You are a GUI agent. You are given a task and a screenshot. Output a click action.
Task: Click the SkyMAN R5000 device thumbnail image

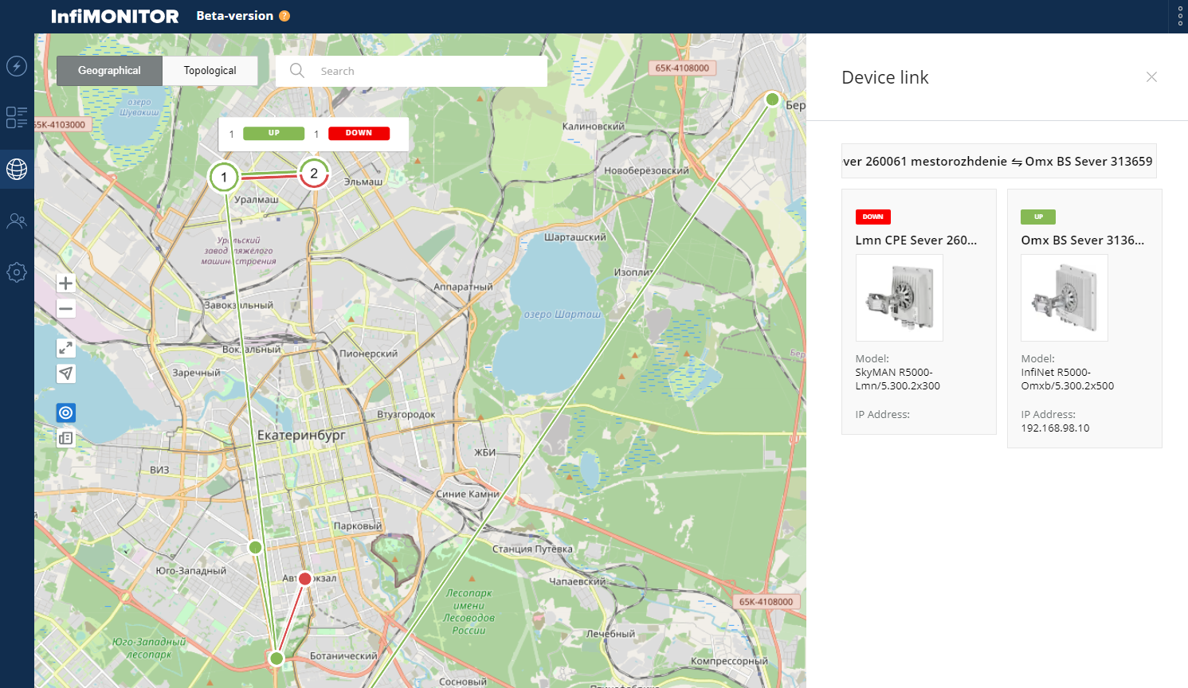899,298
